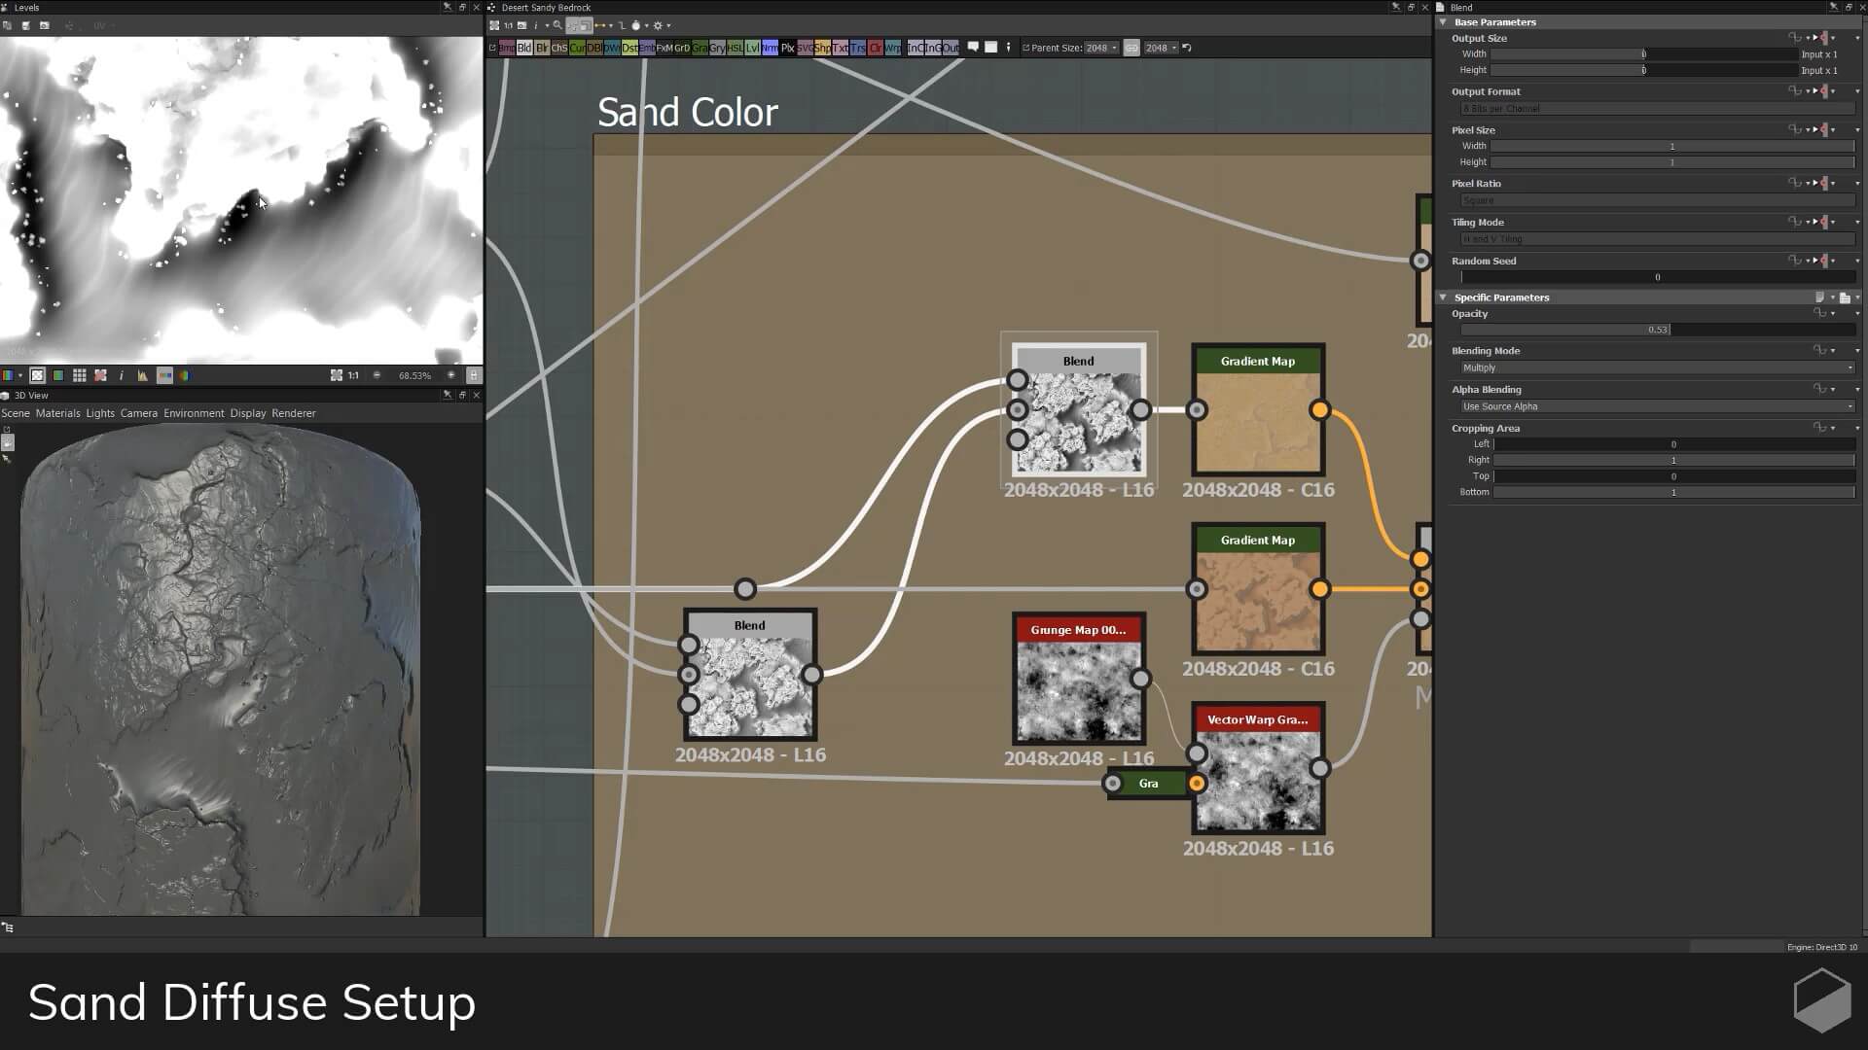The image size is (1868, 1050).
Task: Select the lower Gradient Map node
Action: 1258,589
